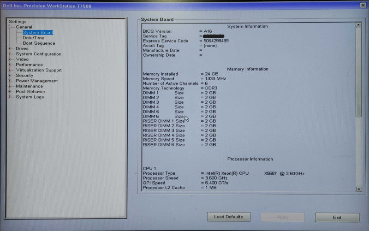
Task: Open the Date/Time settings
Action: (x=33, y=38)
